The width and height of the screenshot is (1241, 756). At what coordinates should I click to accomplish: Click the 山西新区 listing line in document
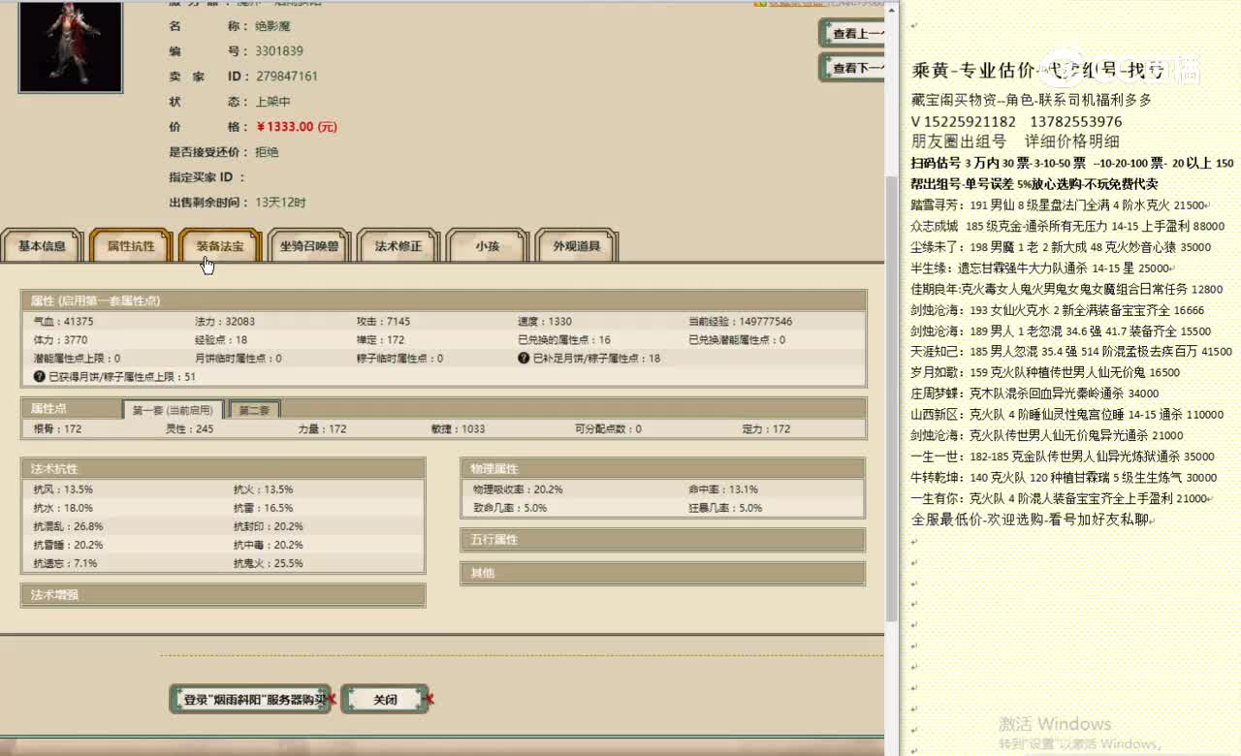[1067, 414]
